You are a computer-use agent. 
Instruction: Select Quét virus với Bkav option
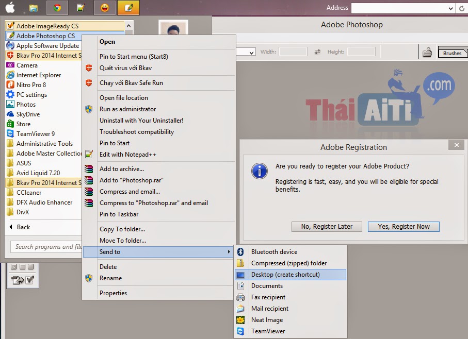point(158,68)
